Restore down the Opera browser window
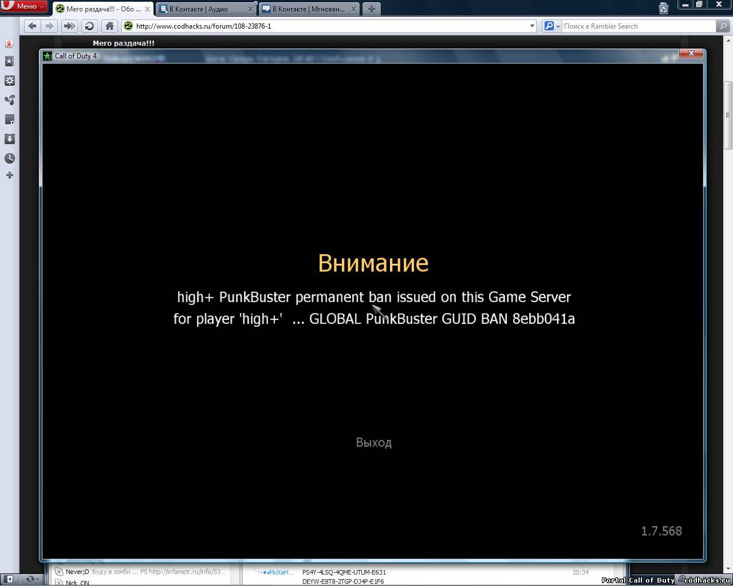The image size is (733, 586). tap(699, 5)
